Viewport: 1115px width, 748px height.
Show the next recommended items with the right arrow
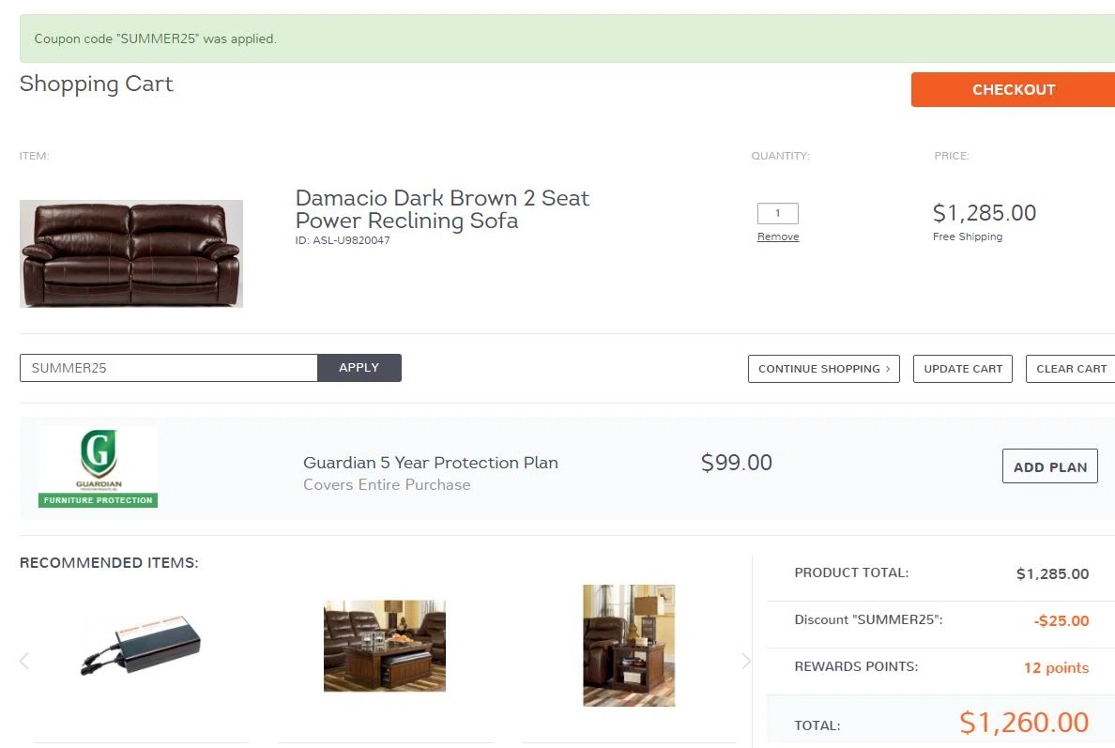(745, 662)
